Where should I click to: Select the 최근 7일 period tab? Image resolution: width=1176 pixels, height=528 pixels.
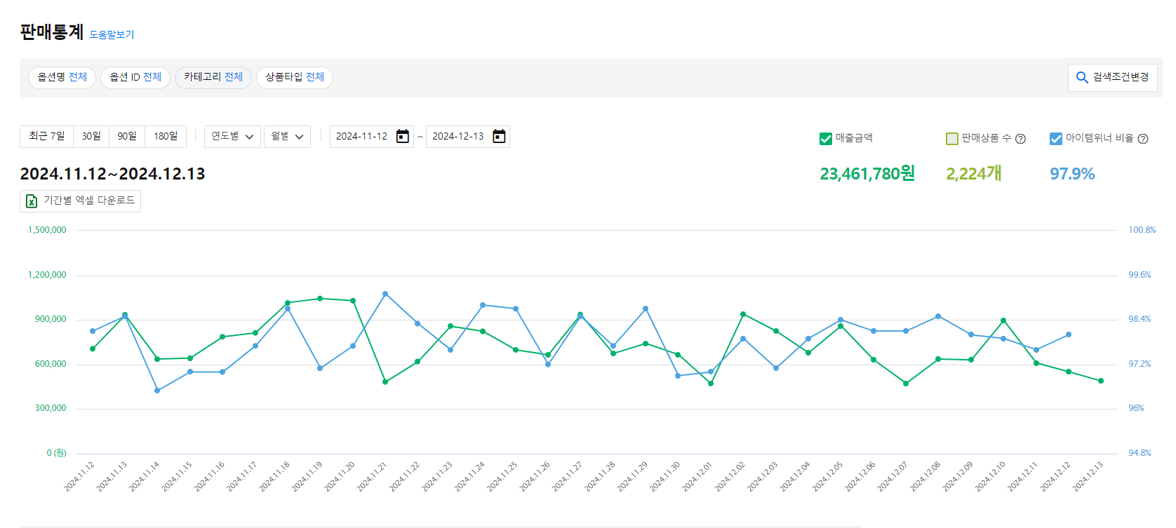[47, 136]
